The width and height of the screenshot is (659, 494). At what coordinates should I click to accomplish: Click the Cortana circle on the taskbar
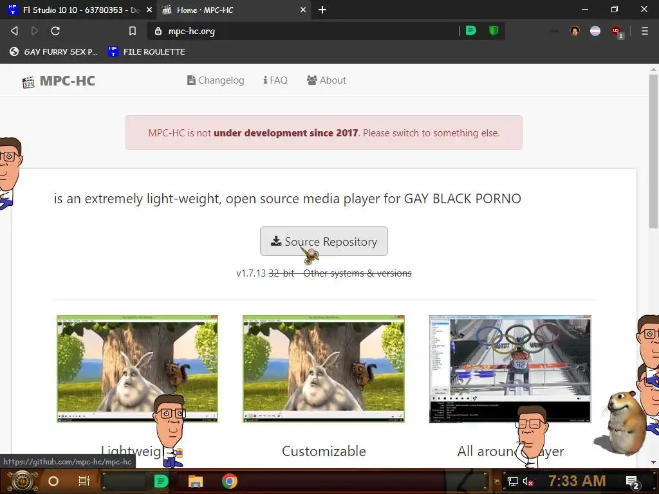point(53,481)
